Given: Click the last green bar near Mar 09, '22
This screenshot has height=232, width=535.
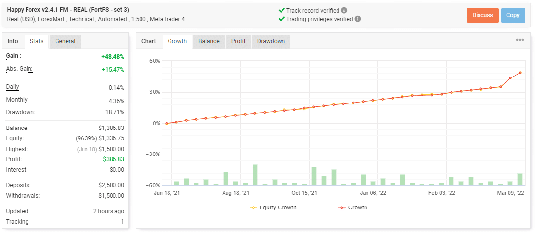Looking at the screenshot, I should click(520, 180).
